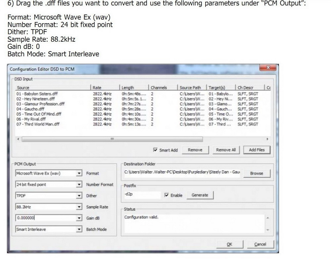Open the Sample Rate dropdown
The image size is (331, 259).
(x=79, y=207)
